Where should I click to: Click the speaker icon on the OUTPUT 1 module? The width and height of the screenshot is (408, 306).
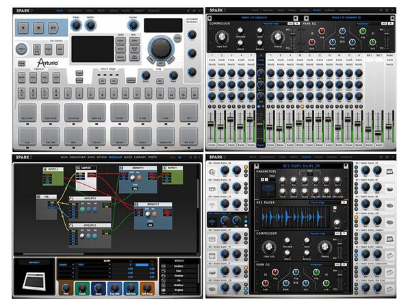pyautogui.click(x=164, y=168)
